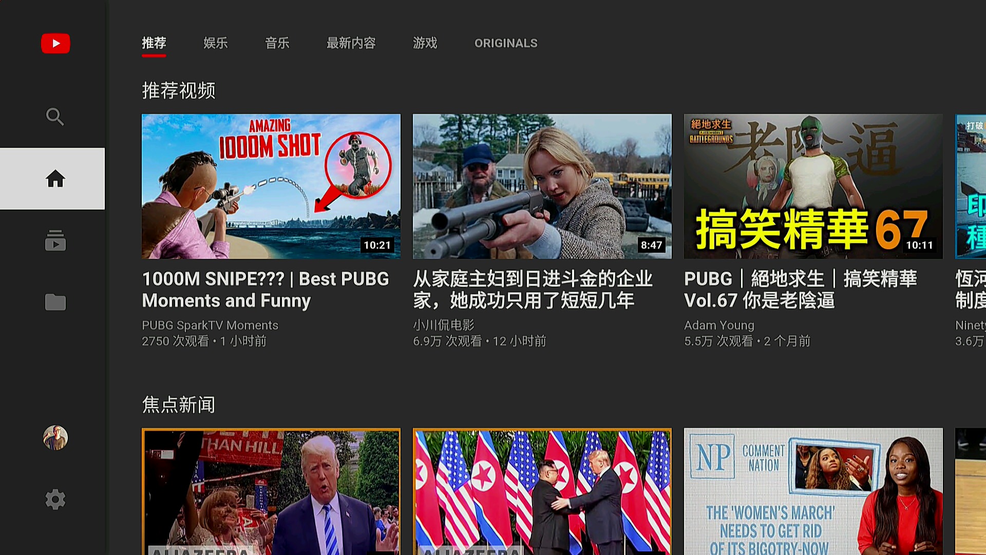Play the video thumbnail of the woman with a shotgun
The height and width of the screenshot is (555, 986).
coord(542,186)
